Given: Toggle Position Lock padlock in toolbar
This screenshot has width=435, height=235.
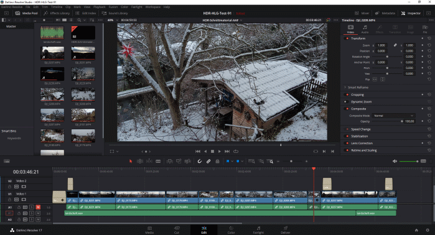Looking at the screenshot, I should pos(218,161).
